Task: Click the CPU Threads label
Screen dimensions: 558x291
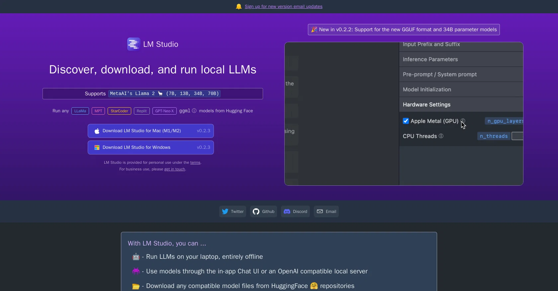Action: click(x=420, y=136)
